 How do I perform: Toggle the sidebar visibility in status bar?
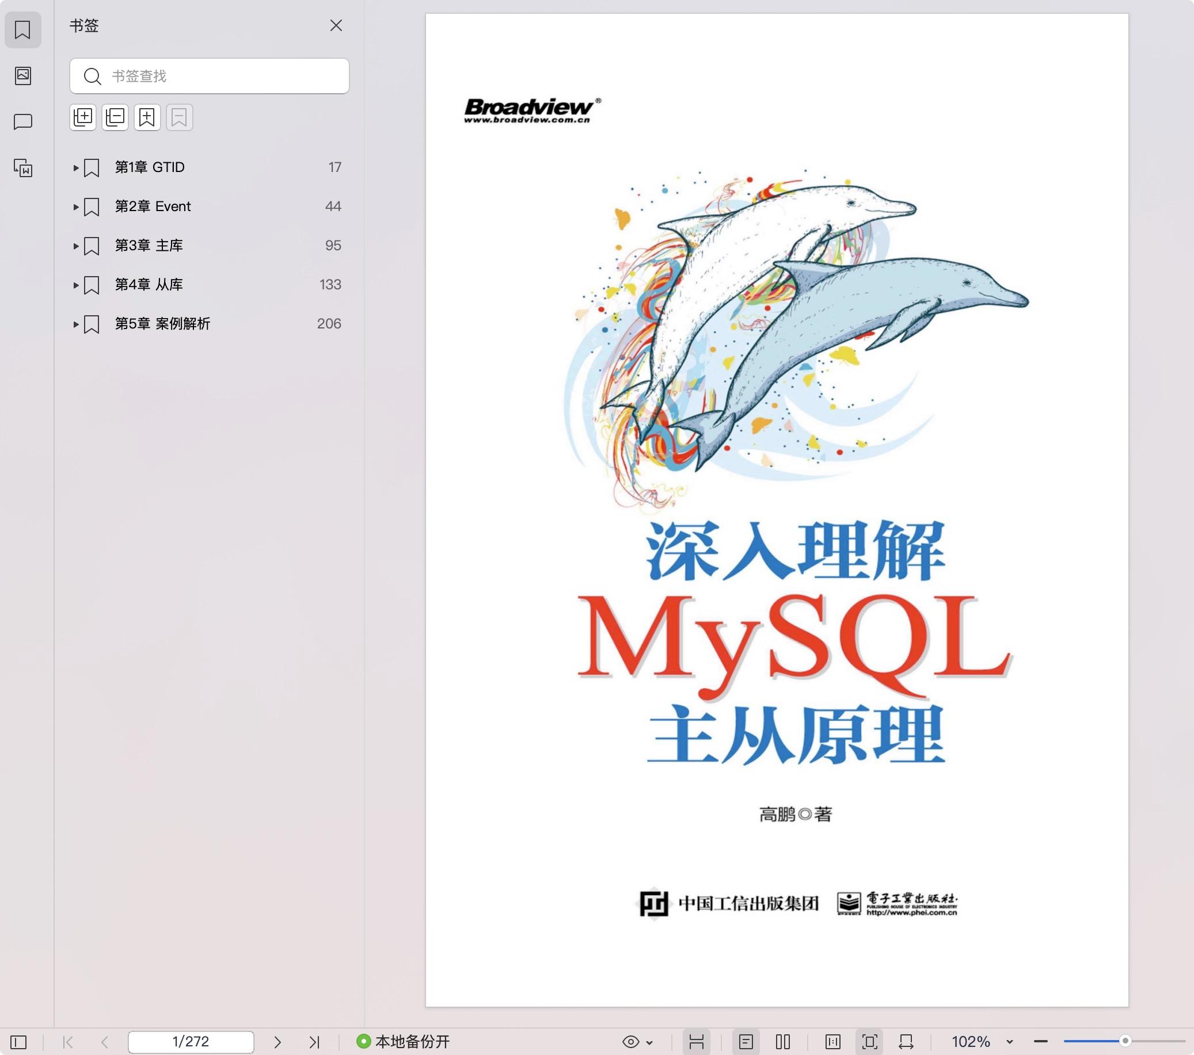[18, 1042]
